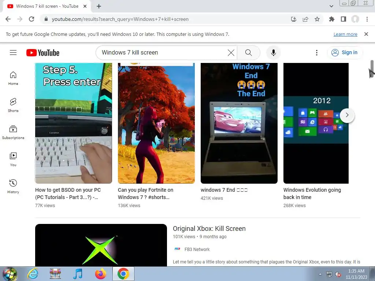Open the YouTube hamburger guide menu
This screenshot has height=281, width=375.
tap(13, 53)
